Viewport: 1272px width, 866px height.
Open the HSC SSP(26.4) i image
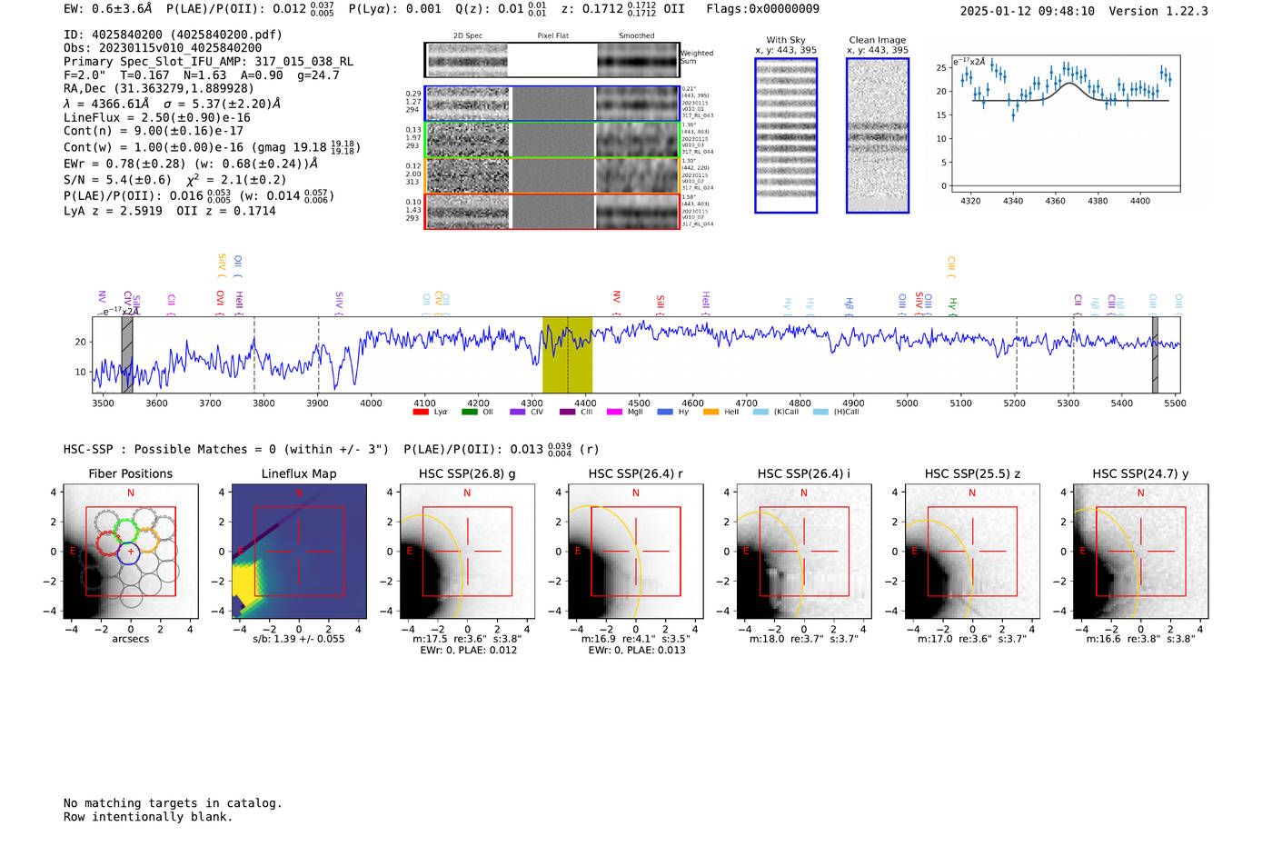coord(803,552)
